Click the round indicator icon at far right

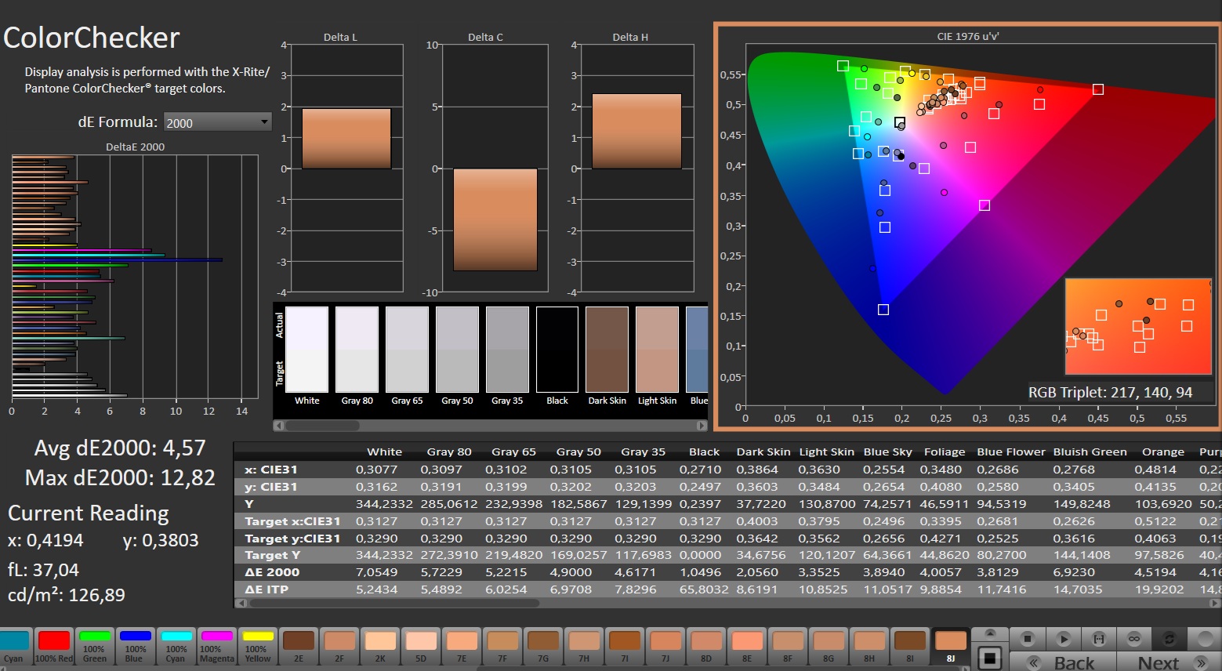point(1205,639)
